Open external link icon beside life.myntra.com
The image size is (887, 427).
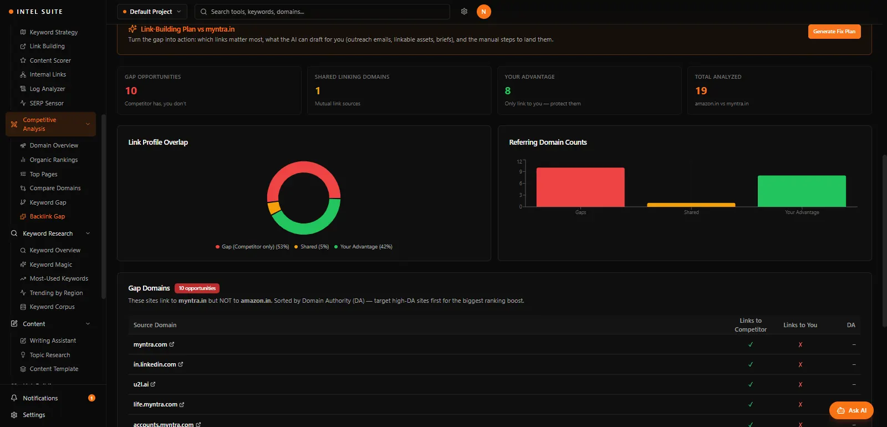tap(182, 405)
